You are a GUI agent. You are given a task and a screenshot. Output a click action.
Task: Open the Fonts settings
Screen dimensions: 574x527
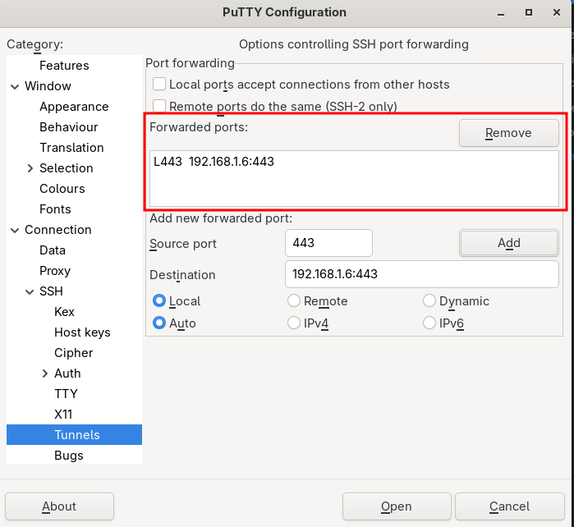coord(55,209)
